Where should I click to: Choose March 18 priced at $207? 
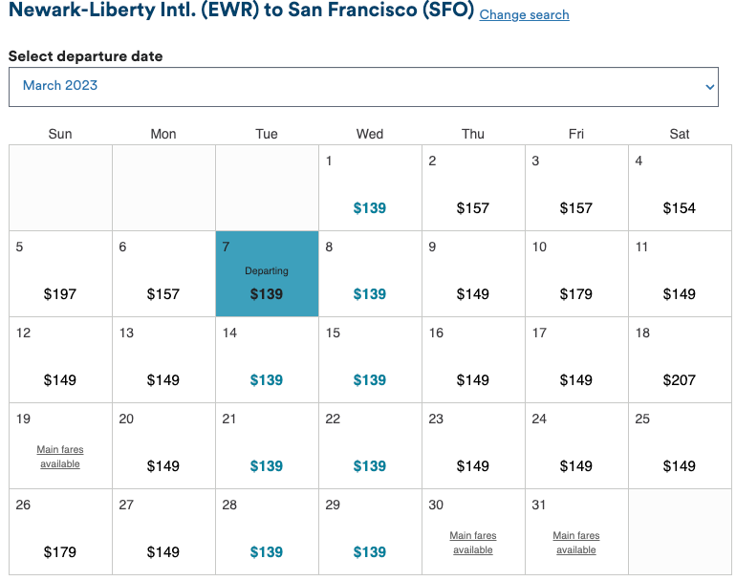(680, 359)
